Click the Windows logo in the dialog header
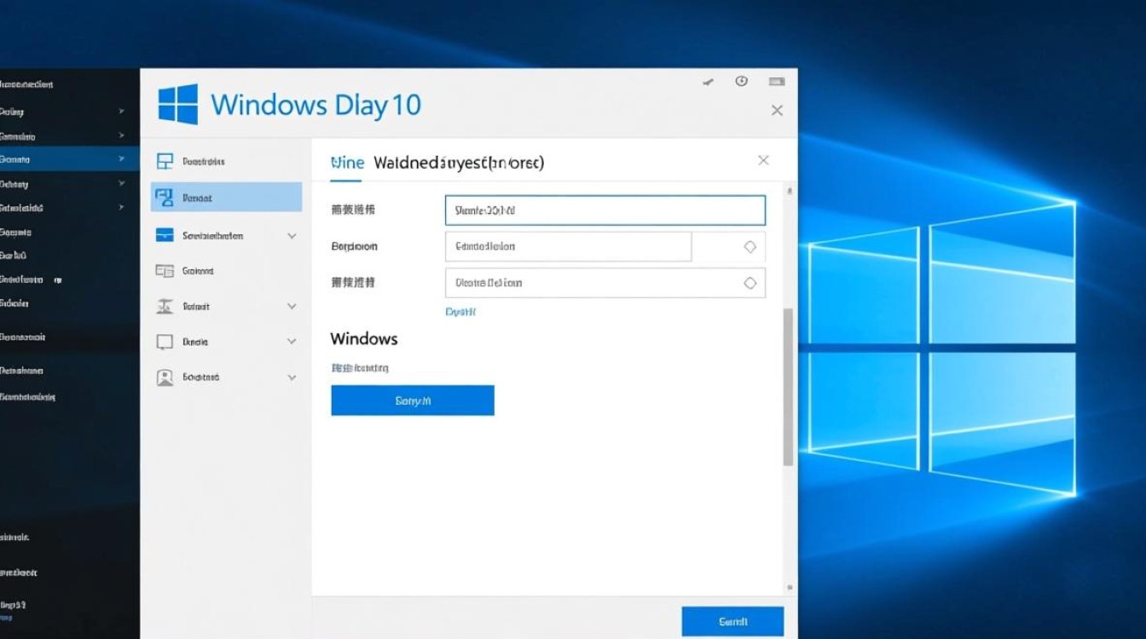 pyautogui.click(x=178, y=105)
